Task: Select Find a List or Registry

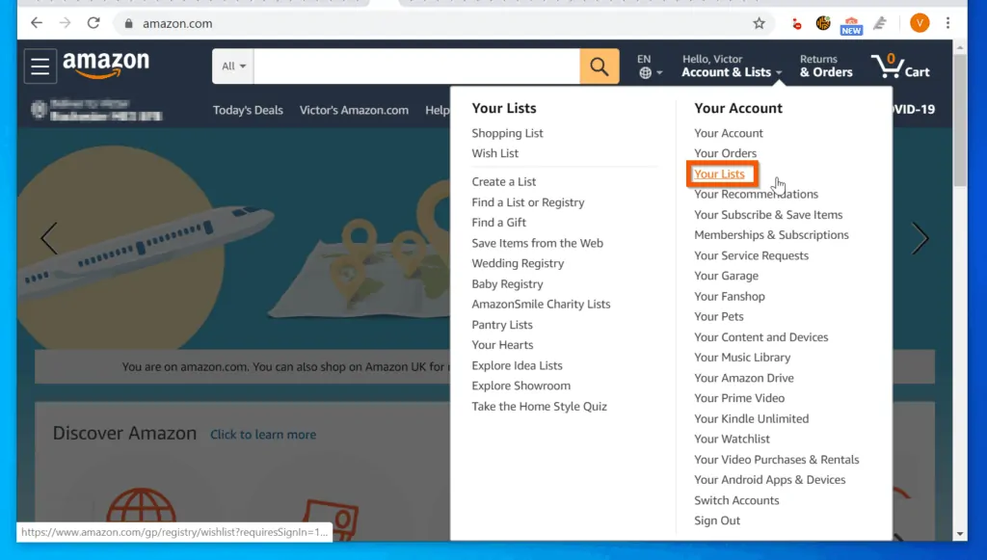Action: click(x=528, y=202)
